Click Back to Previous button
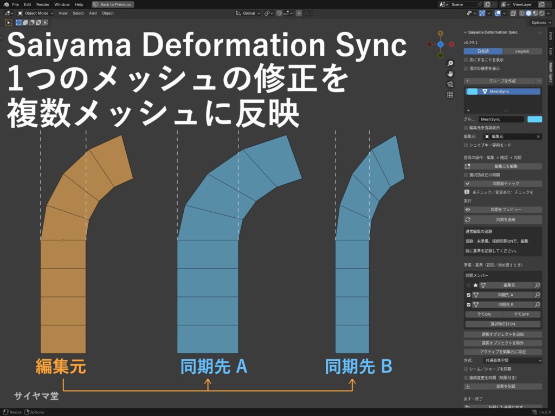This screenshot has height=416, width=555. pyautogui.click(x=113, y=4)
